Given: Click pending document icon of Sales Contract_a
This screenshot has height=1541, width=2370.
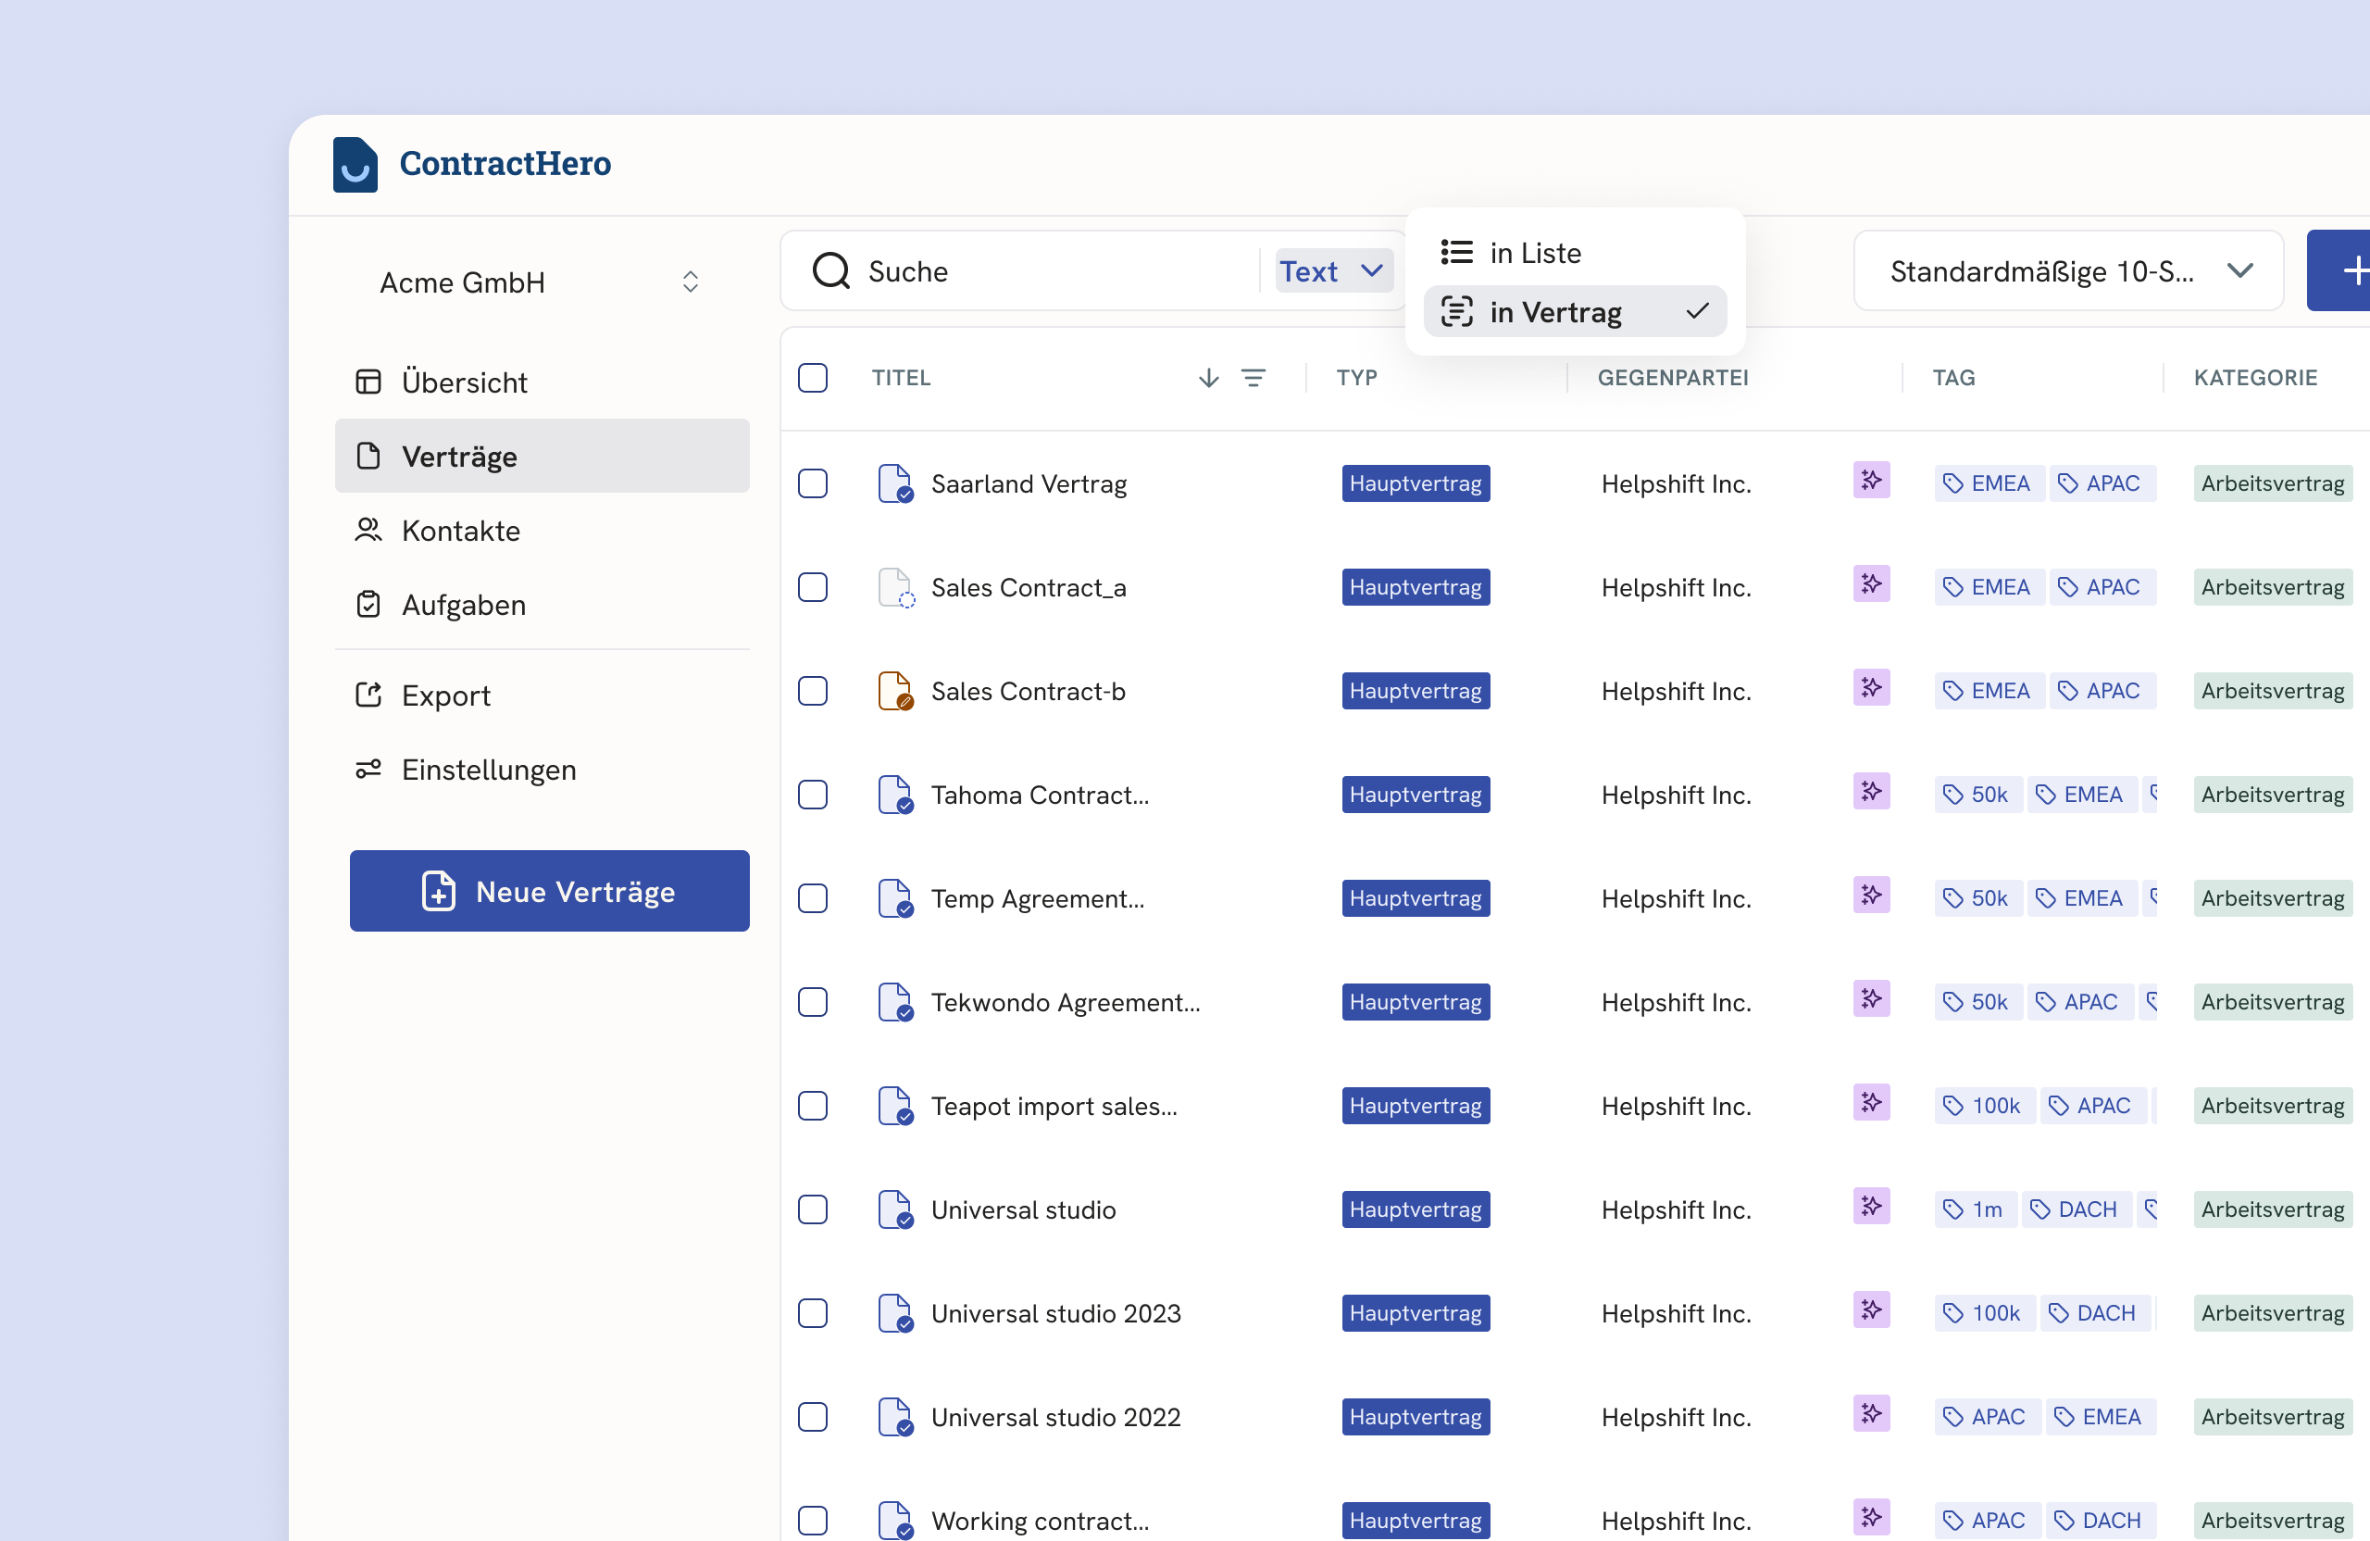Looking at the screenshot, I should (x=894, y=587).
